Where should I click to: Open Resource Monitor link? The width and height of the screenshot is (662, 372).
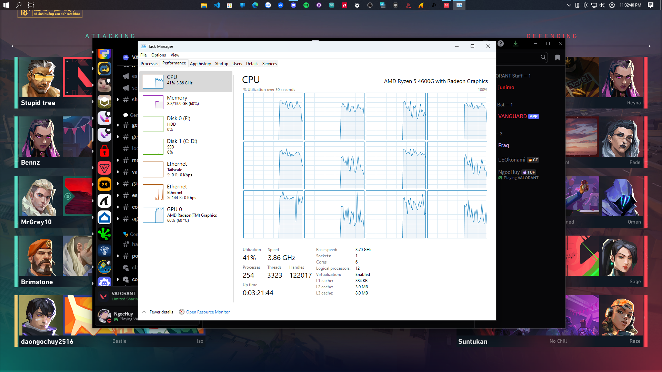click(x=208, y=312)
